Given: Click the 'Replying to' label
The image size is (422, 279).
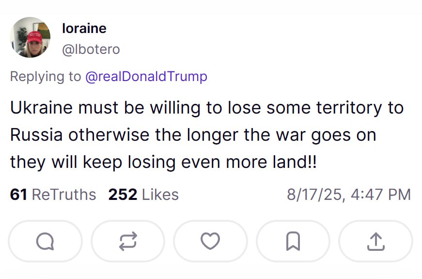Looking at the screenshot, I should tap(45, 77).
